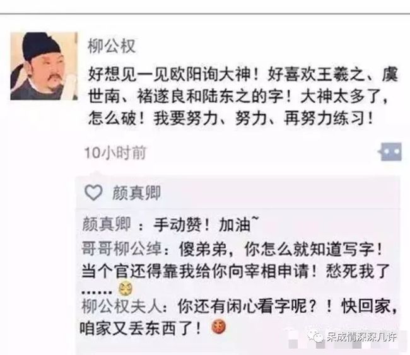Screen dimensions: 410x355
Task: Open 柳公权's profile avatar picture
Action: tap(44, 66)
